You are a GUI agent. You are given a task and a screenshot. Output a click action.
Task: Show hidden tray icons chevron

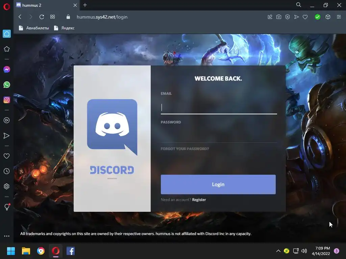[278, 251]
